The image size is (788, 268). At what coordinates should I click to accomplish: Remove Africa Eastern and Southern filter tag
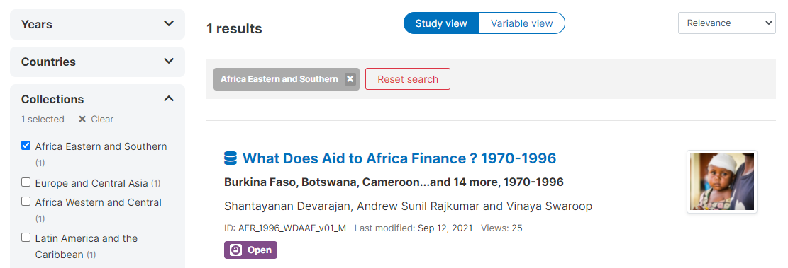[x=350, y=79]
